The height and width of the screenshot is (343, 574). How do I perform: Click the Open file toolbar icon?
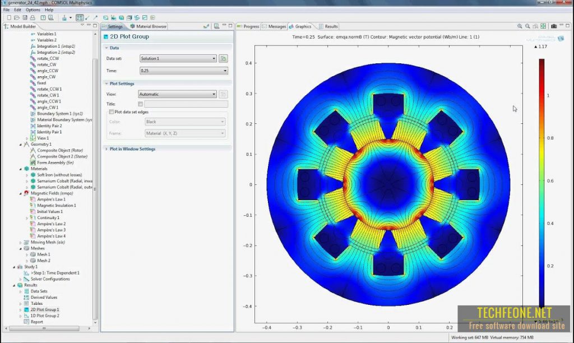tap(17, 17)
